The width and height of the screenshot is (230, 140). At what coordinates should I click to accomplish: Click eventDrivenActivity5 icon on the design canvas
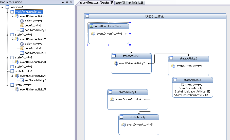123,125
